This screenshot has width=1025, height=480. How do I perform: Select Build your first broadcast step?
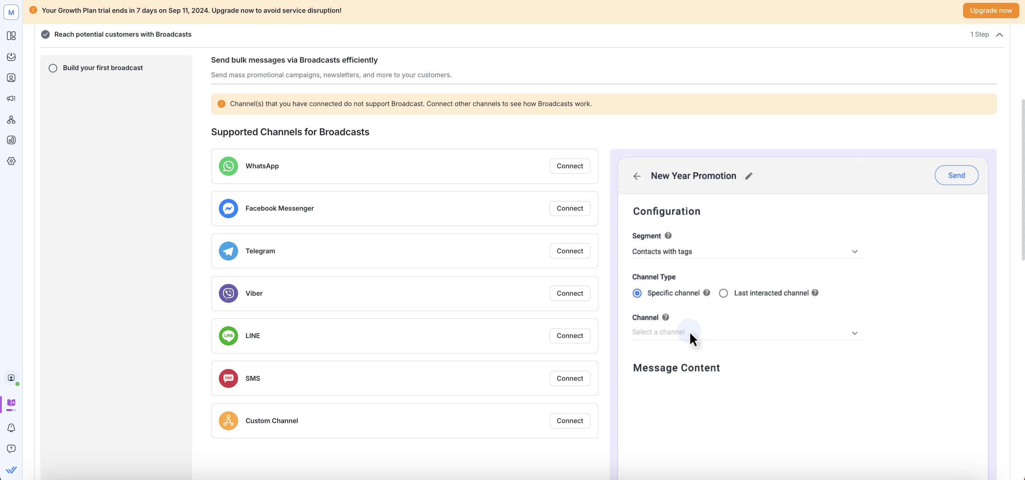click(x=102, y=68)
